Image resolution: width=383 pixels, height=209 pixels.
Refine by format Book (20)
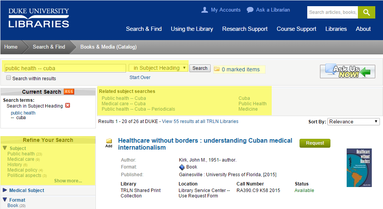[x=16, y=206]
